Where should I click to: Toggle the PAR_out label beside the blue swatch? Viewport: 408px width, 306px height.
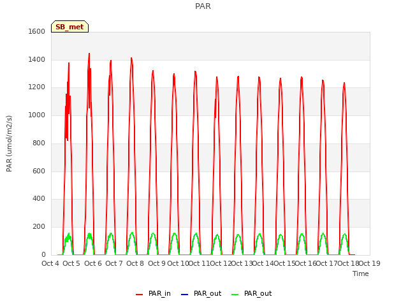pos(207,293)
